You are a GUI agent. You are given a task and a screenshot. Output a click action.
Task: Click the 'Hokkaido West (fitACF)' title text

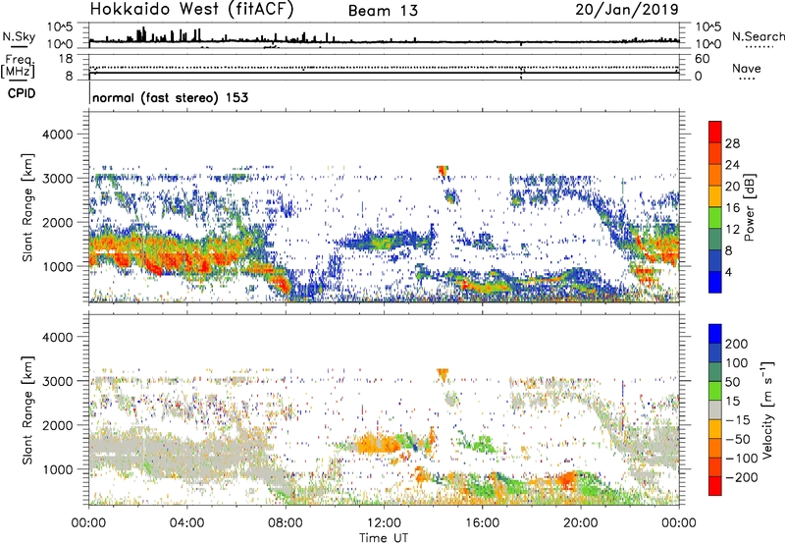[x=191, y=10]
